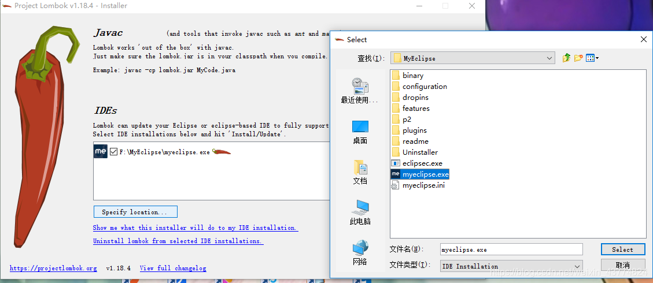Click the Up One Level folder icon
This screenshot has width=653, height=283.
coord(566,58)
